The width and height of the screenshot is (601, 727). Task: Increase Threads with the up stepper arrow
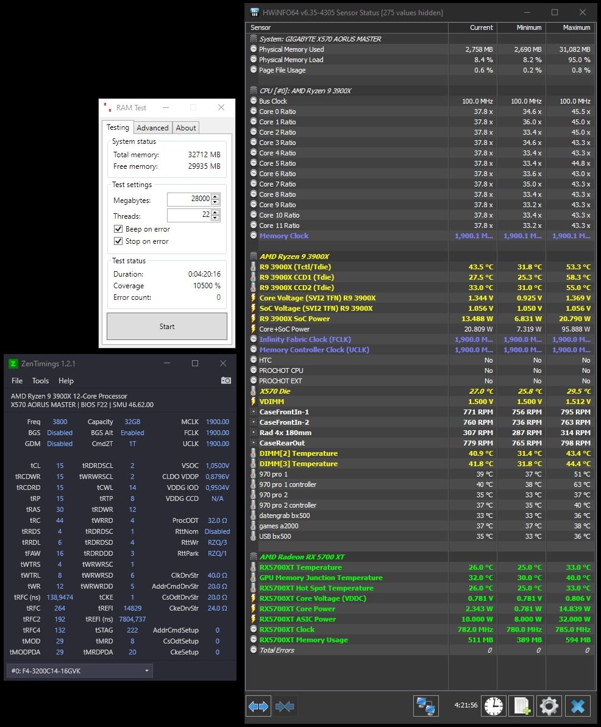point(215,212)
